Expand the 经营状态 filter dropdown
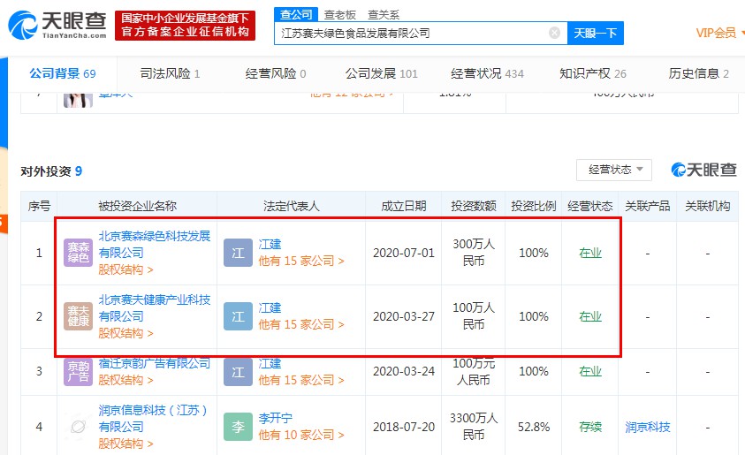 click(x=614, y=170)
